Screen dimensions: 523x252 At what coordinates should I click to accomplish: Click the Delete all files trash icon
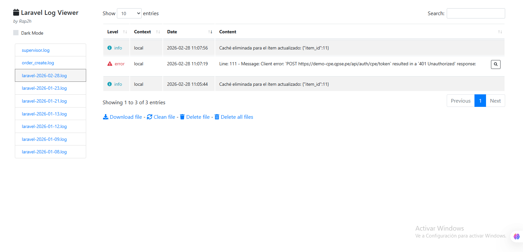[x=217, y=117]
